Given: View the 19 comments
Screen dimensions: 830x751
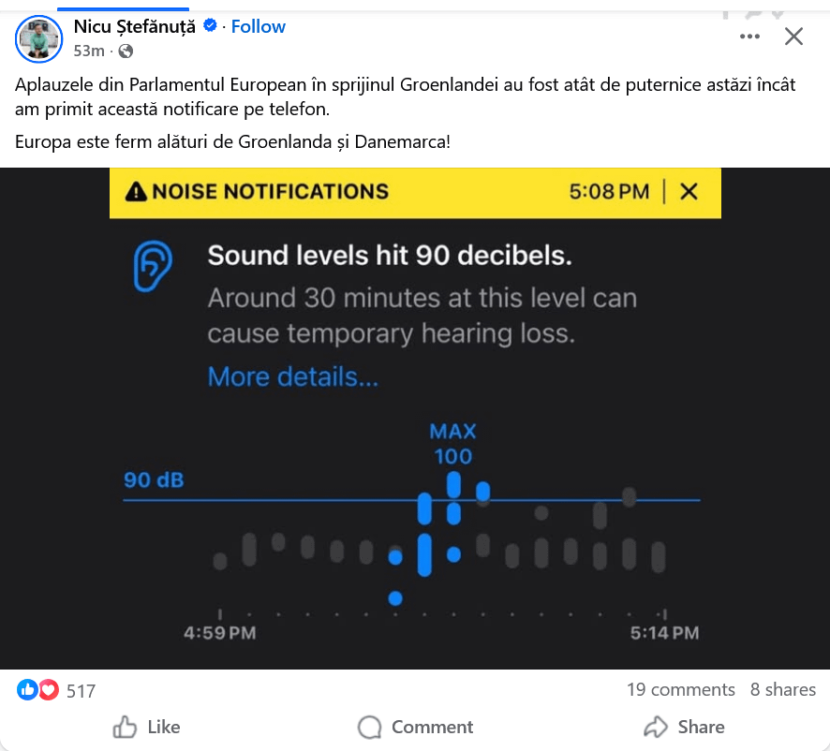Looking at the screenshot, I should [680, 689].
